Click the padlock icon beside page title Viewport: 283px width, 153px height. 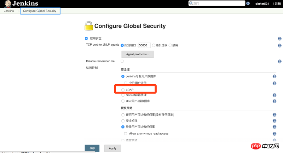coord(89,26)
